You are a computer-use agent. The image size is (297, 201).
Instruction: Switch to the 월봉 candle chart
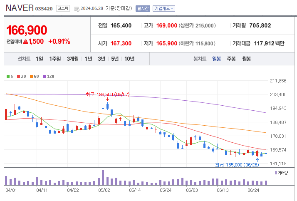246,59
